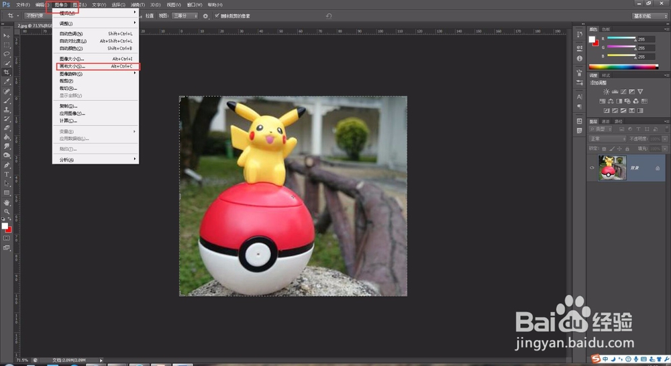Open layer blending mode dropdown
The width and height of the screenshot is (671, 366).
(608, 139)
